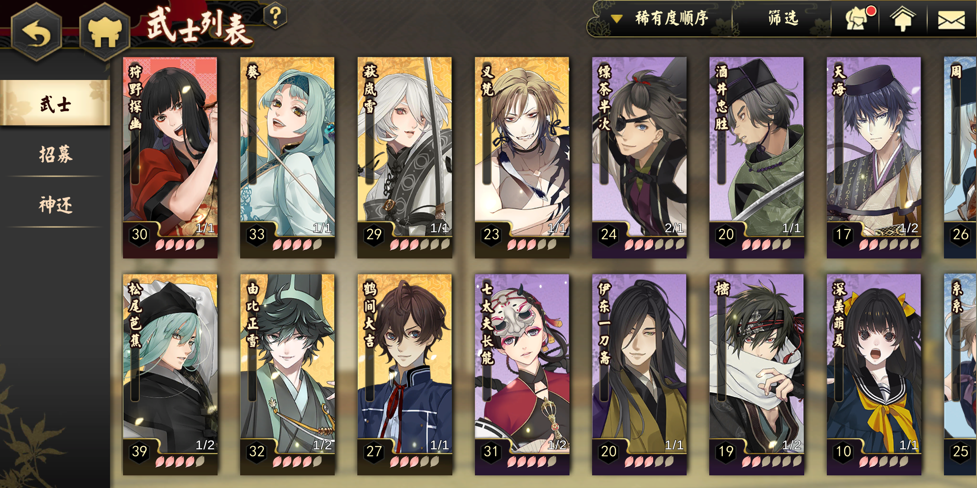Select the 武士 tab in sidebar
This screenshot has height=488, width=977.
point(55,103)
